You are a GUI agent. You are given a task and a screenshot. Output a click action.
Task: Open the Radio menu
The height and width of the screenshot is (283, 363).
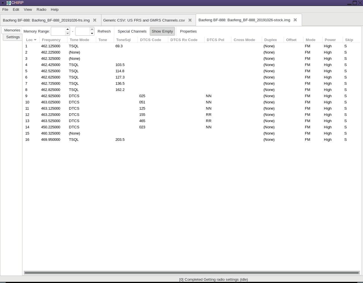coord(41,9)
